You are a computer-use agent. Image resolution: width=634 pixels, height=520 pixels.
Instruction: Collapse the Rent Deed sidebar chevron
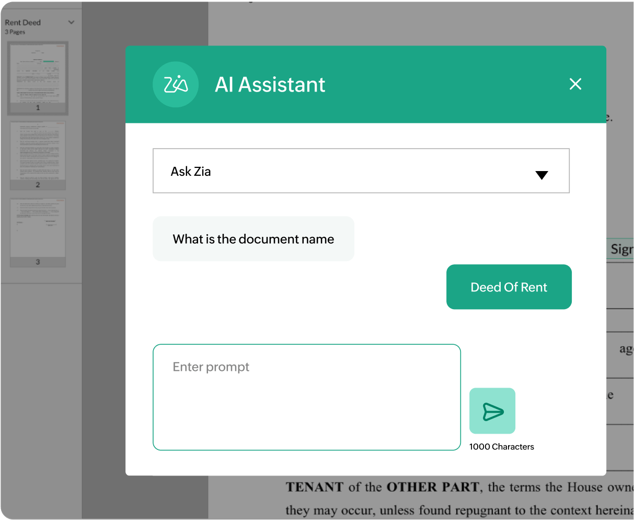(72, 22)
